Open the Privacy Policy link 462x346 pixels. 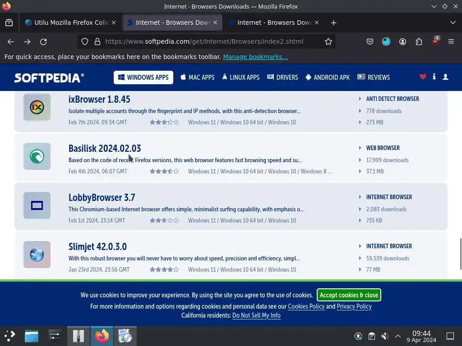(x=354, y=306)
